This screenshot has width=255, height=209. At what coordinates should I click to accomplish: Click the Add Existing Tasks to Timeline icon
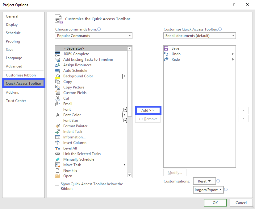tap(57, 59)
